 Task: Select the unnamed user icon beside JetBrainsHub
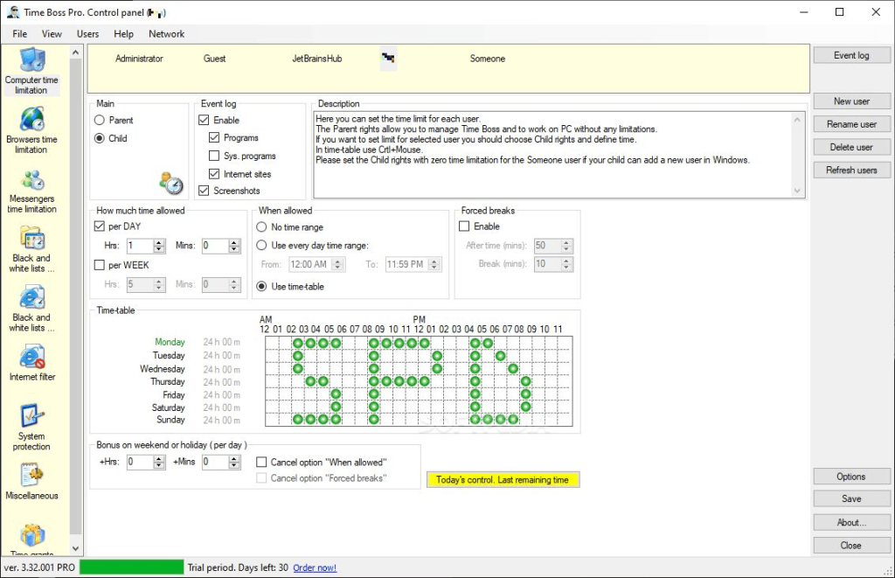(388, 59)
